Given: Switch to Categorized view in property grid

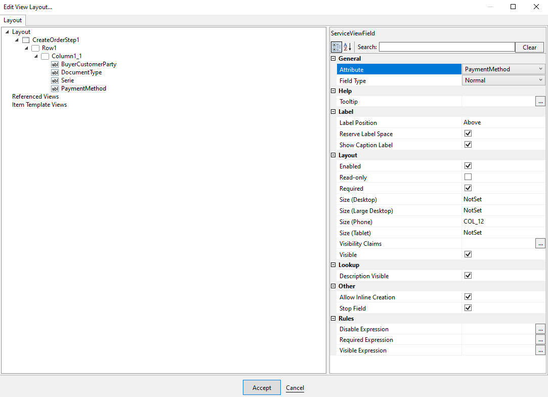Looking at the screenshot, I should tap(336, 47).
